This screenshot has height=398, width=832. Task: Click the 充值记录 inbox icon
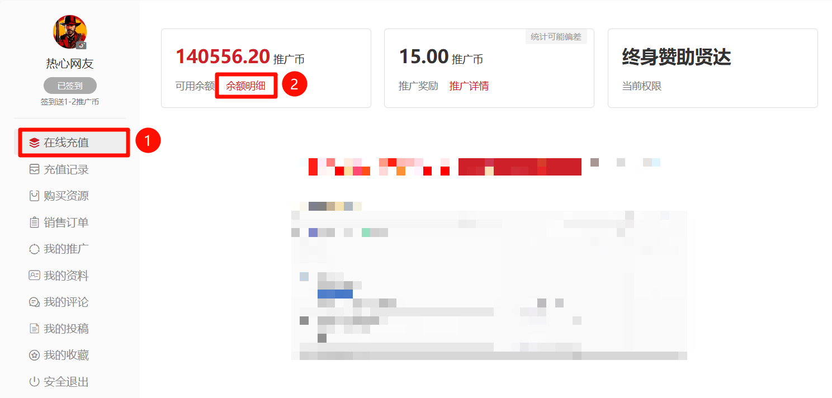coord(34,169)
